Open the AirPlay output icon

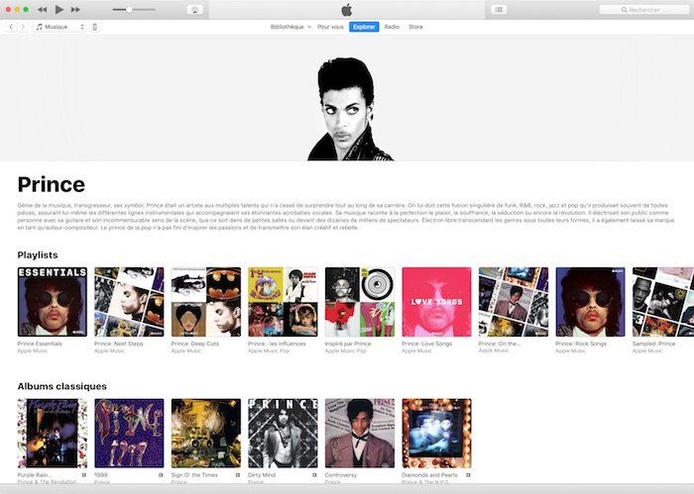[x=195, y=9]
